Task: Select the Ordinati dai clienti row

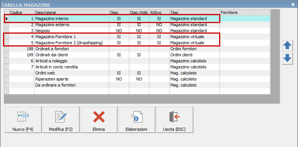Action: tap(137, 55)
